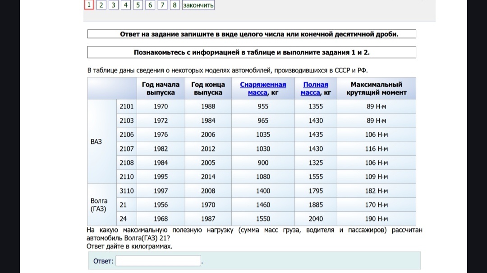Click the curb mass '1460' cell

[263, 204]
